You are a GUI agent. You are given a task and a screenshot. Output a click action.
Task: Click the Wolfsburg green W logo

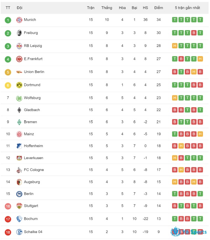click(x=19, y=98)
